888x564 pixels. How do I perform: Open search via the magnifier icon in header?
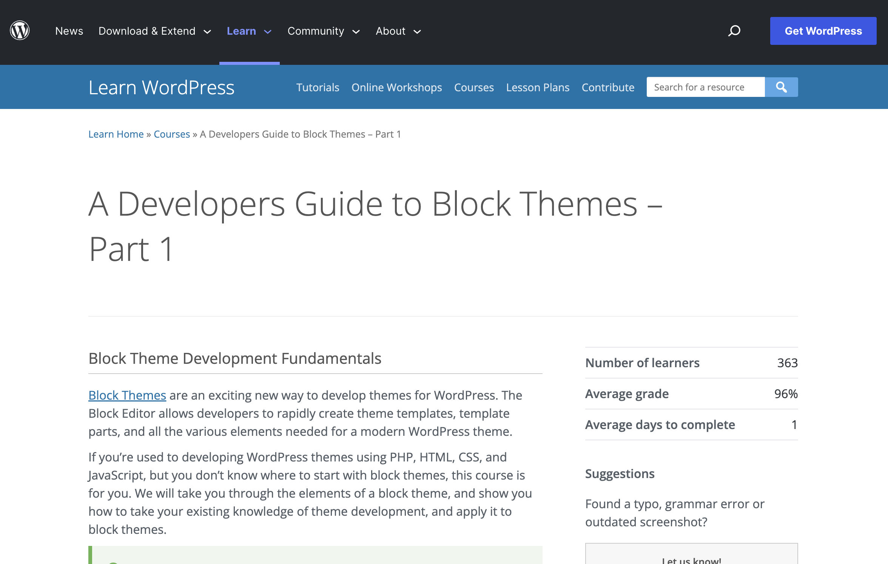point(734,31)
